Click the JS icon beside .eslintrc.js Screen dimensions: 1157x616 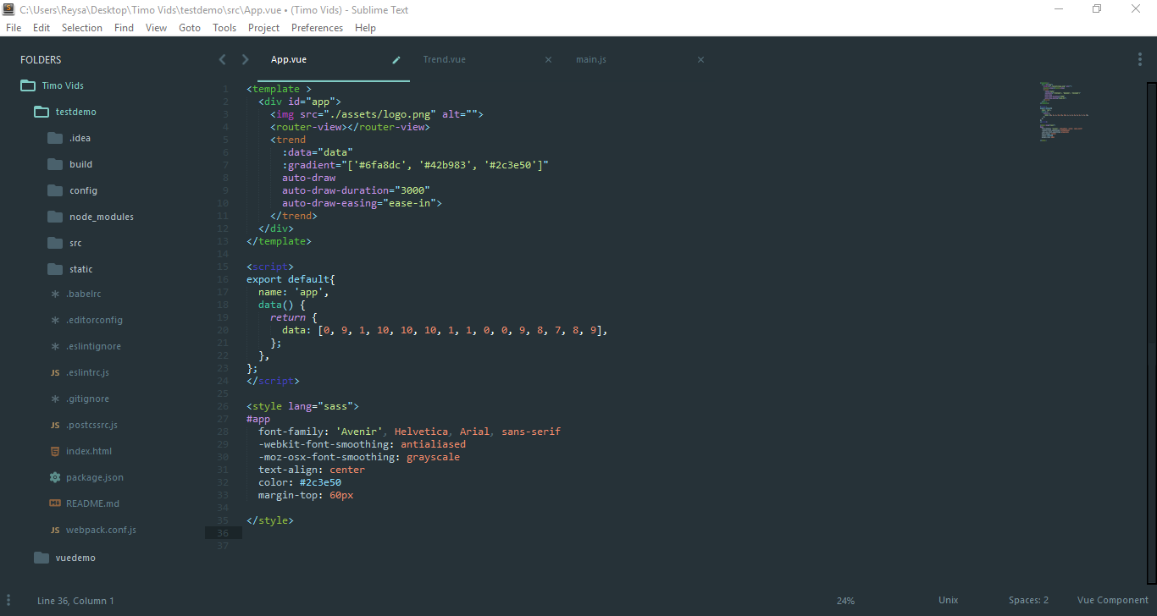coord(53,372)
